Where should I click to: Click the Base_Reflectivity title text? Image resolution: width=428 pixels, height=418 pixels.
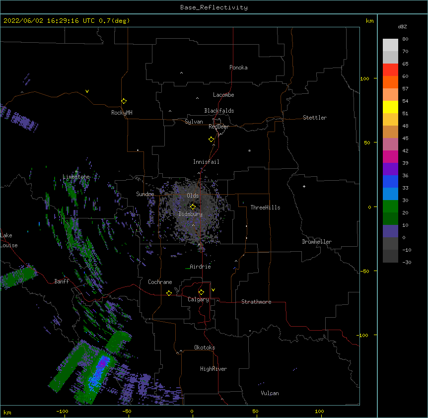tap(214, 7)
